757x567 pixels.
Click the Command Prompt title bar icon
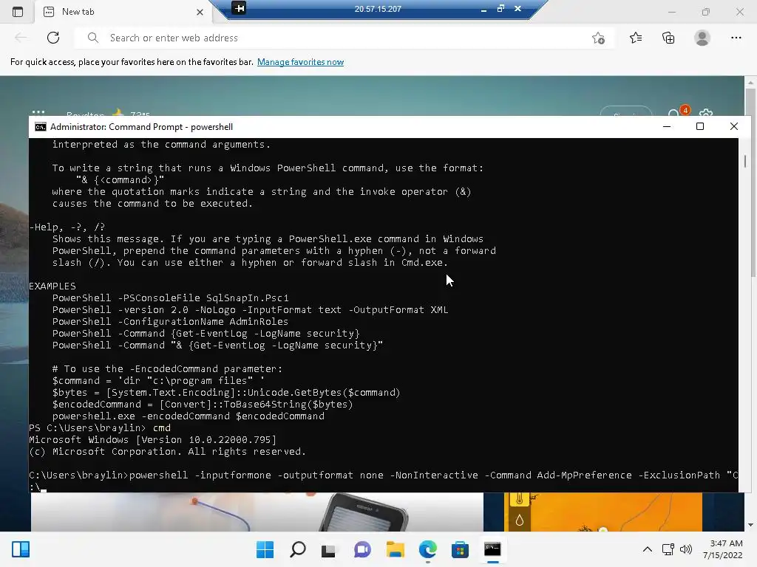[41, 127]
